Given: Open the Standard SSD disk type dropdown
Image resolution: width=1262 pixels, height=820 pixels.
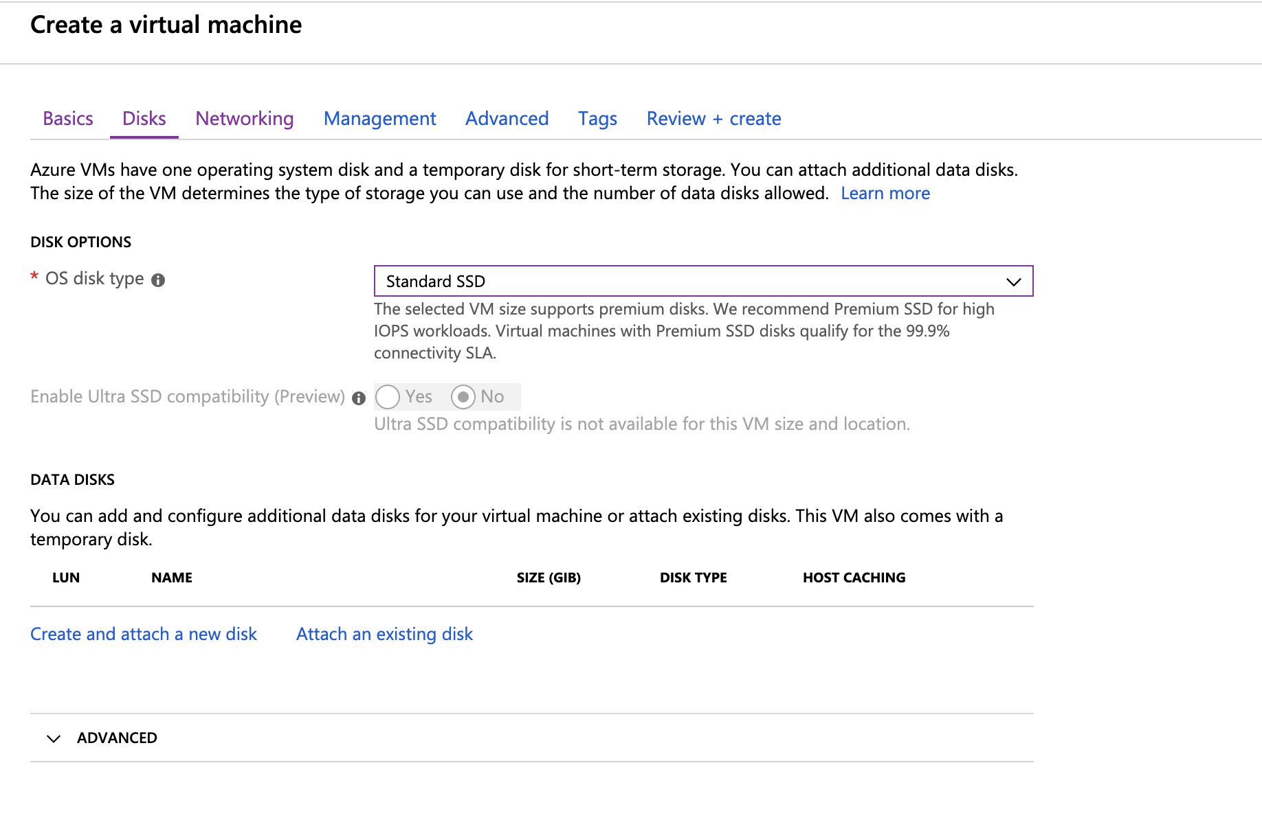Looking at the screenshot, I should click(702, 282).
